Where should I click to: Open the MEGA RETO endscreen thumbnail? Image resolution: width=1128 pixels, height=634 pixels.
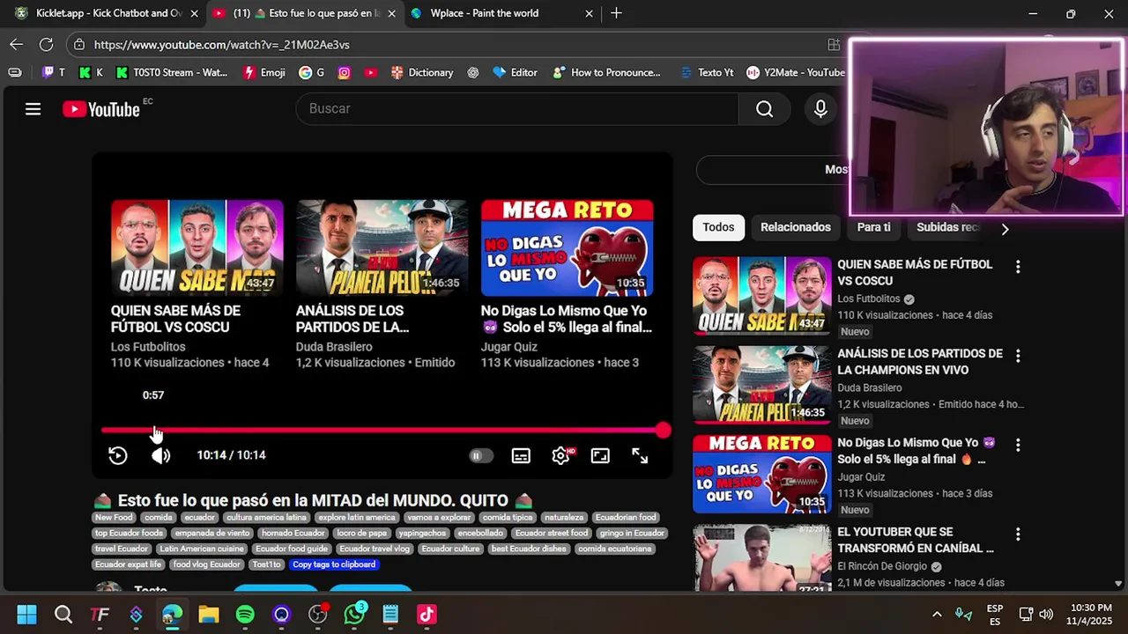568,247
